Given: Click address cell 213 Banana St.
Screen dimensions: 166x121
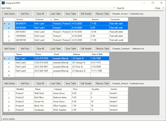Looking at the screenshot, I should pyautogui.click(x=81, y=71).
